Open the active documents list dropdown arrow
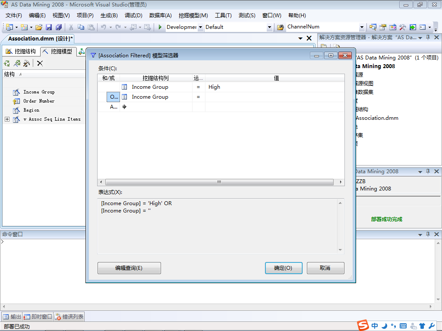 [300, 38]
